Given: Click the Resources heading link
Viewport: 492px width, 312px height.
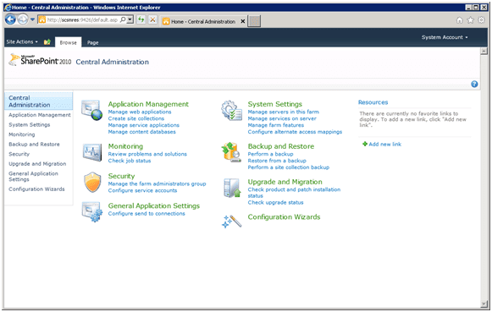Looking at the screenshot, I should (x=373, y=102).
